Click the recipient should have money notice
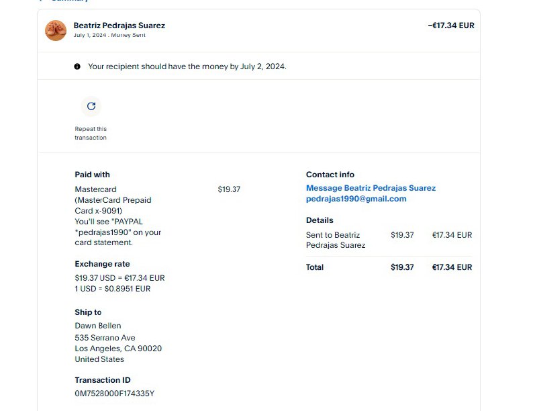This screenshot has width=537, height=411. point(187,66)
